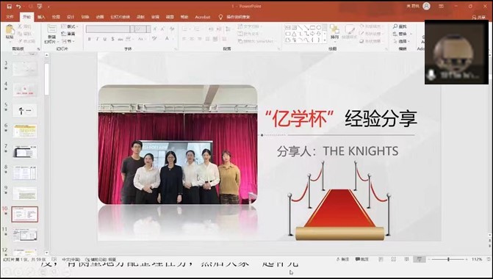The image size is (493, 279).
Task: Click the zoom slider in status bar
Action: pos(448,259)
